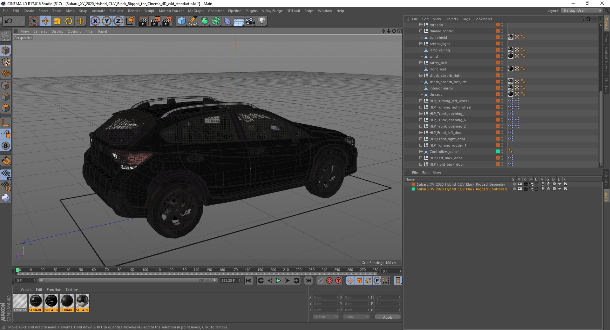Open the Simulate menu
The image size is (610, 330).
117,11
